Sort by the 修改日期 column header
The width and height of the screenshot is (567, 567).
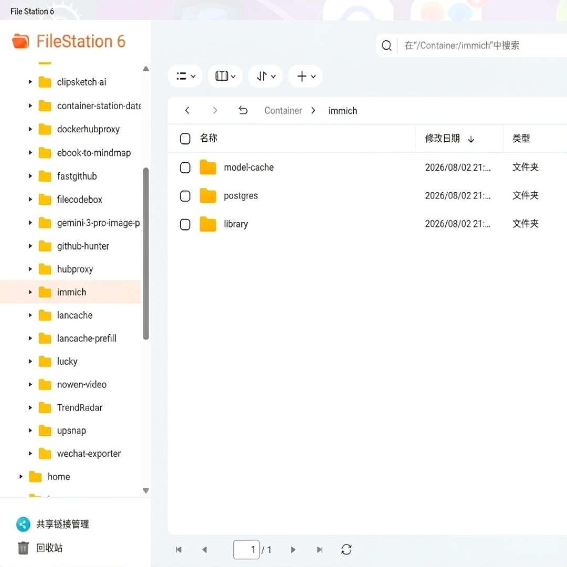click(442, 138)
